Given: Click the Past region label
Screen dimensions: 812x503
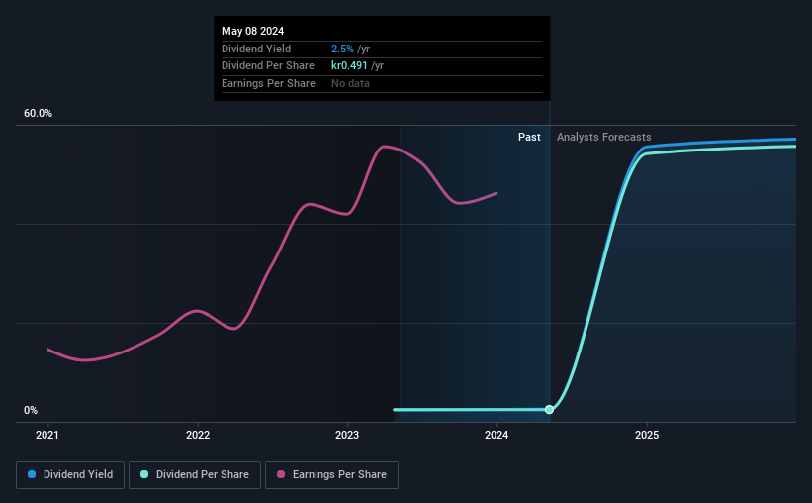Looking at the screenshot, I should point(529,137).
